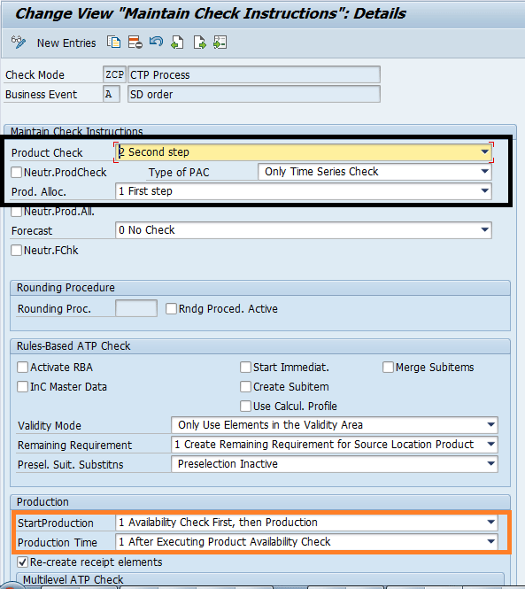Image resolution: width=525 pixels, height=589 pixels.
Task: Enable the Neutr.ProdCheck checkbox
Action: (16, 173)
